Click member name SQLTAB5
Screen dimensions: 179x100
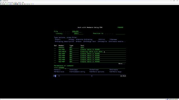click(62, 57)
